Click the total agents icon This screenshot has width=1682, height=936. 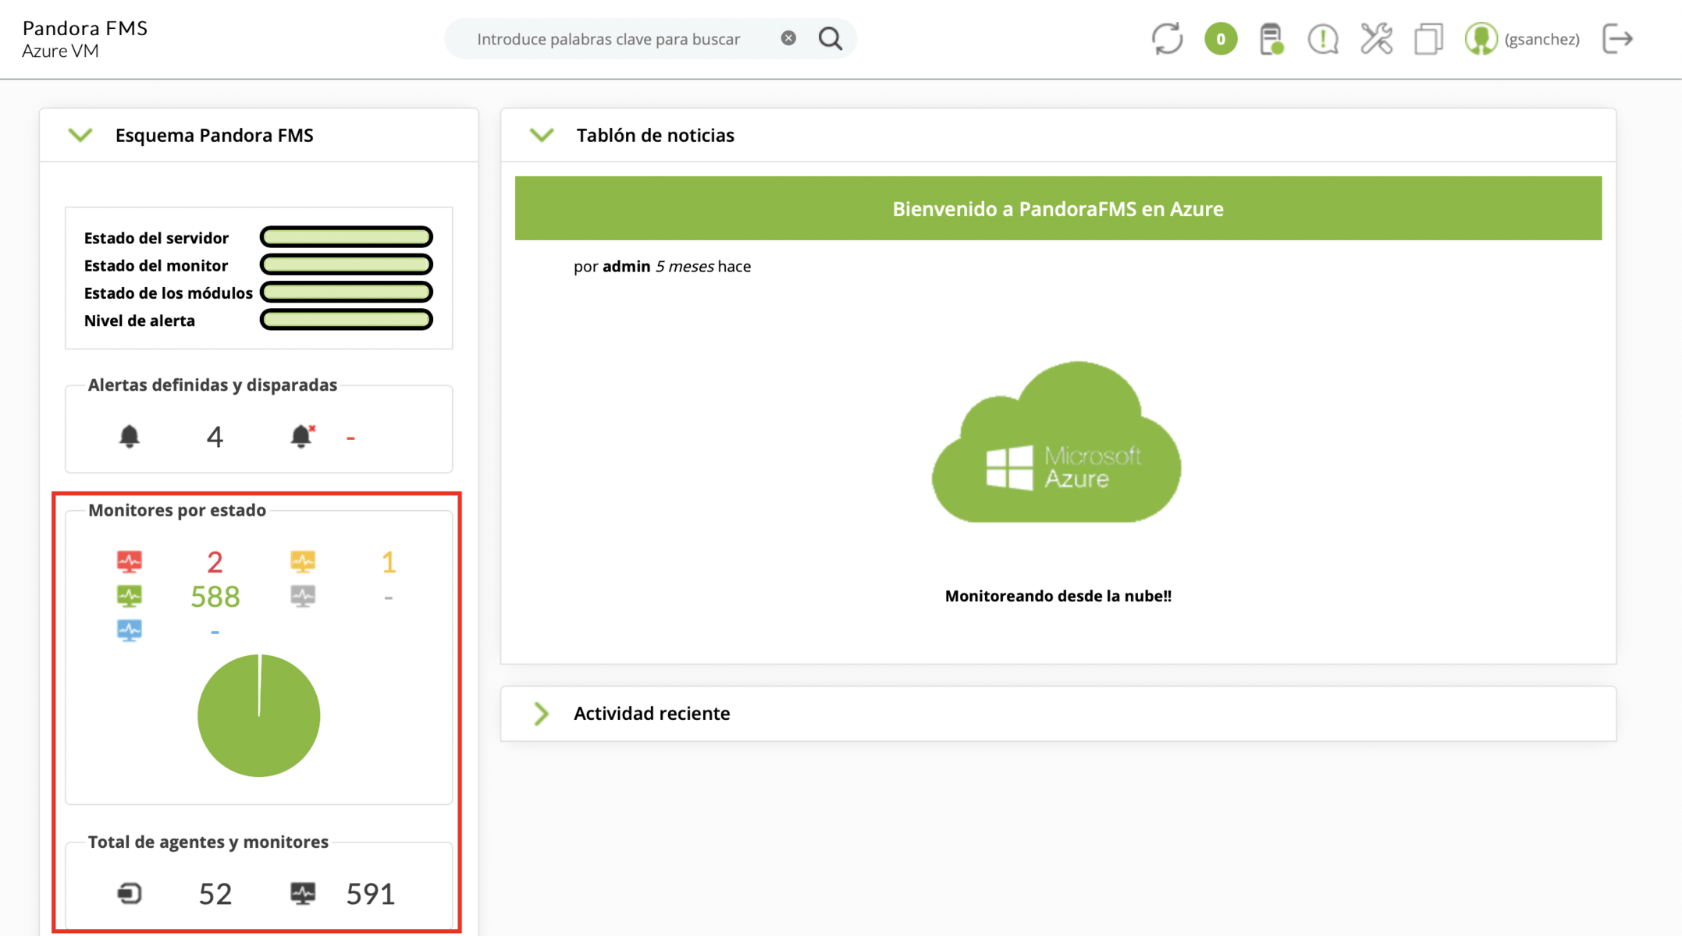[x=130, y=893]
